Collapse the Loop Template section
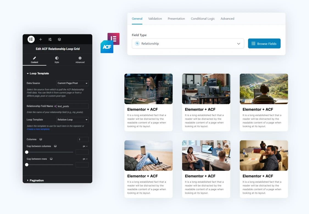Image resolution: width=309 pixels, height=214 pixels. (x=38, y=74)
